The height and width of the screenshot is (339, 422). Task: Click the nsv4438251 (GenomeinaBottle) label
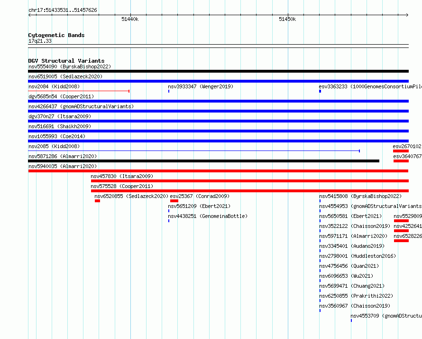208,216
